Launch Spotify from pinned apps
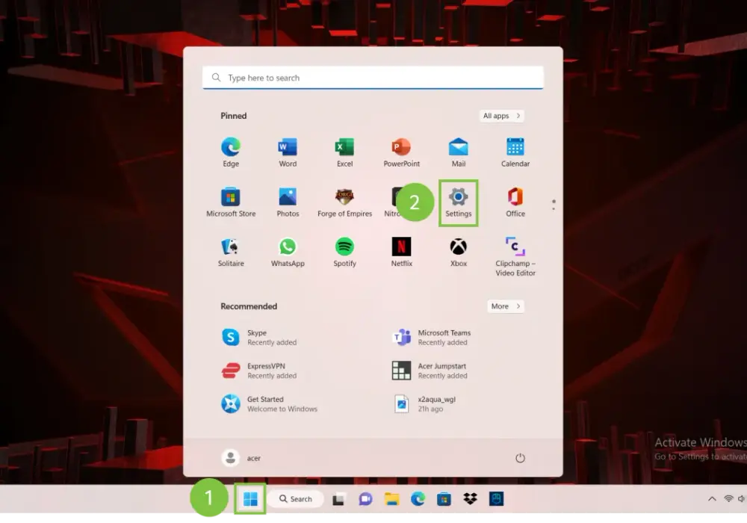The height and width of the screenshot is (523, 747). pyautogui.click(x=344, y=253)
